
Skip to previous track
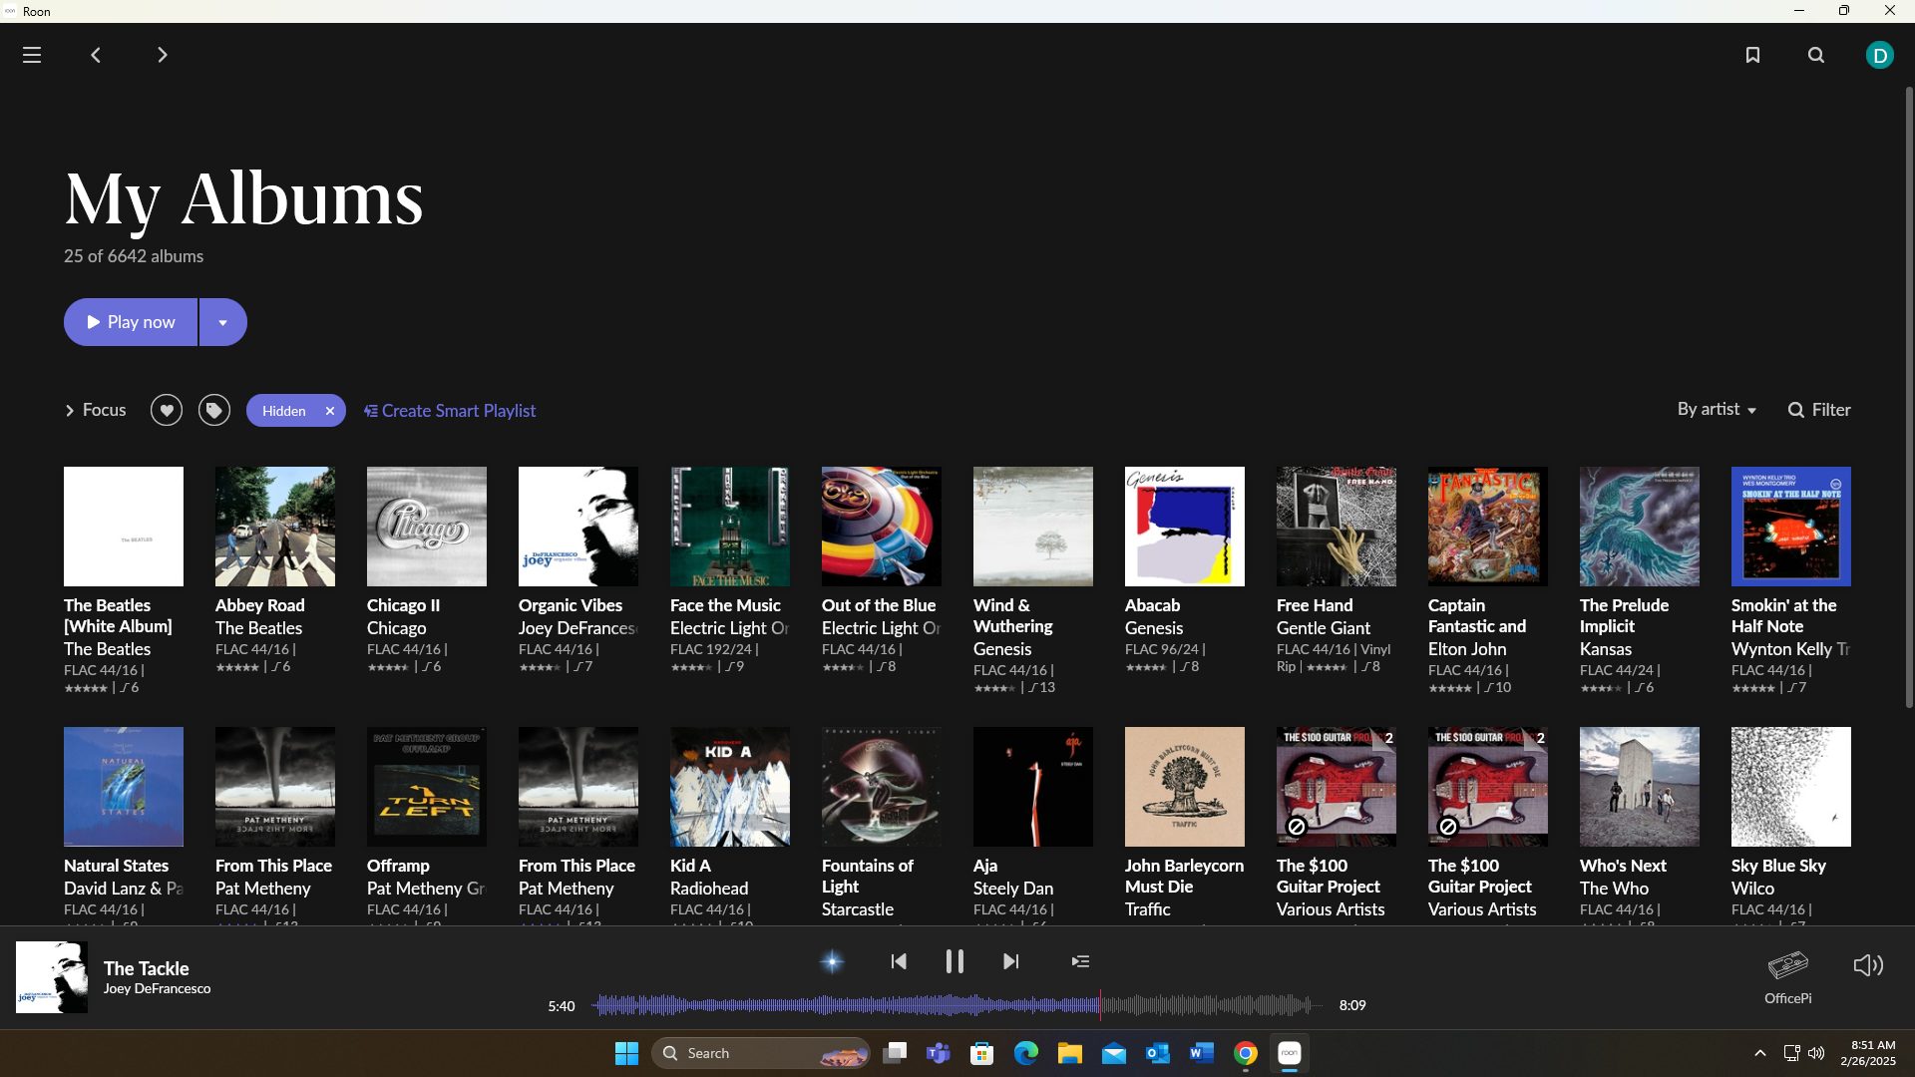(x=899, y=961)
